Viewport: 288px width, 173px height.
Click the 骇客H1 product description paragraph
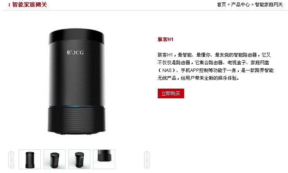(x=216, y=67)
